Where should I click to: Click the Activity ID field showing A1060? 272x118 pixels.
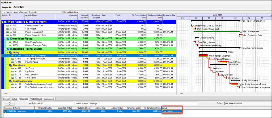tap(55, 103)
